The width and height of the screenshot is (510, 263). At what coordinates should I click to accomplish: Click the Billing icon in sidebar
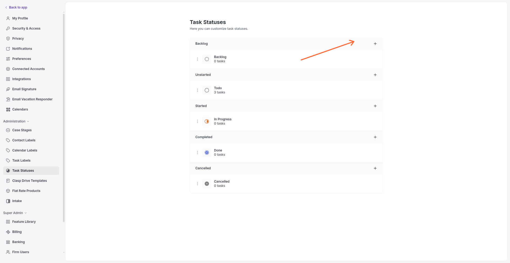[8, 232]
